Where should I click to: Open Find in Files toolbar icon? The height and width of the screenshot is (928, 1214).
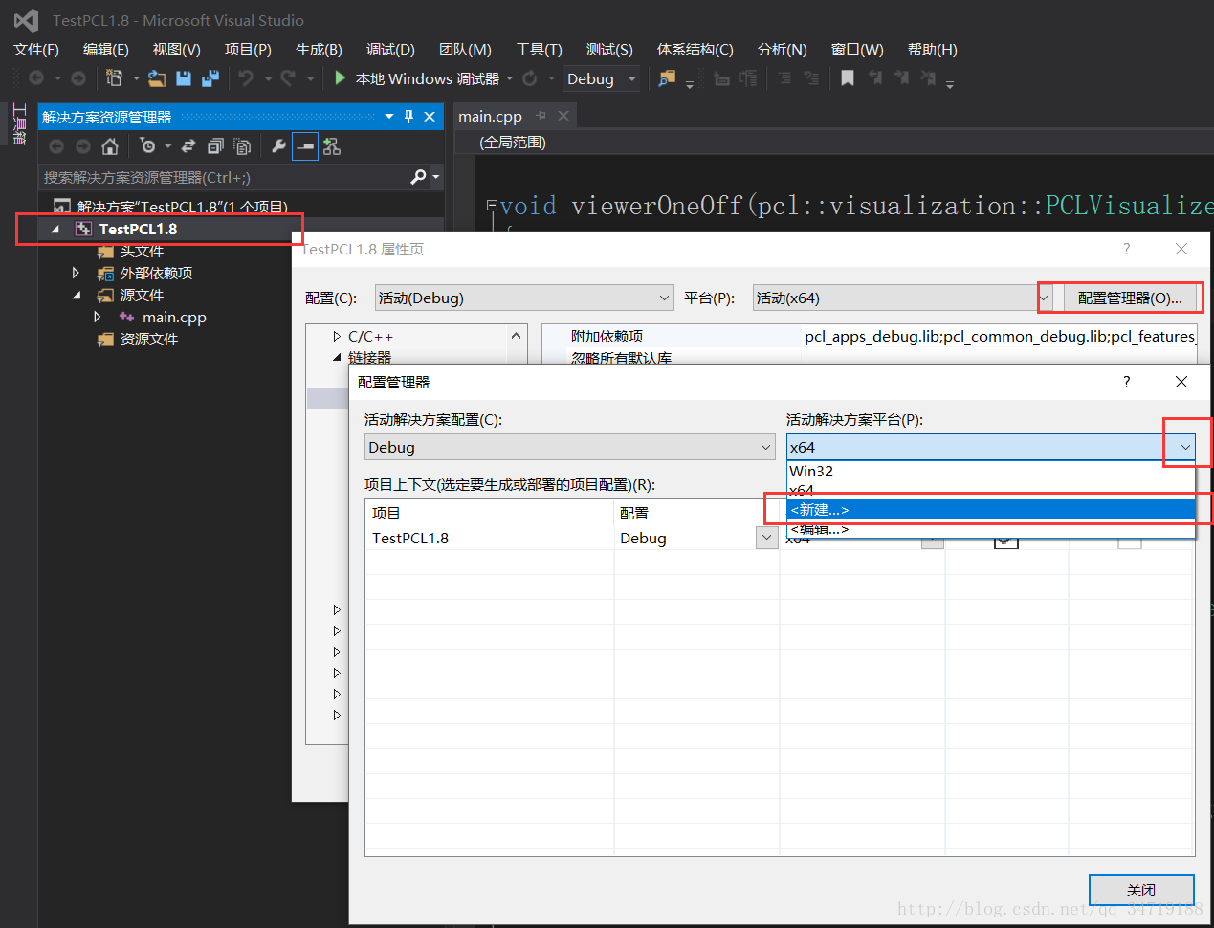point(667,78)
